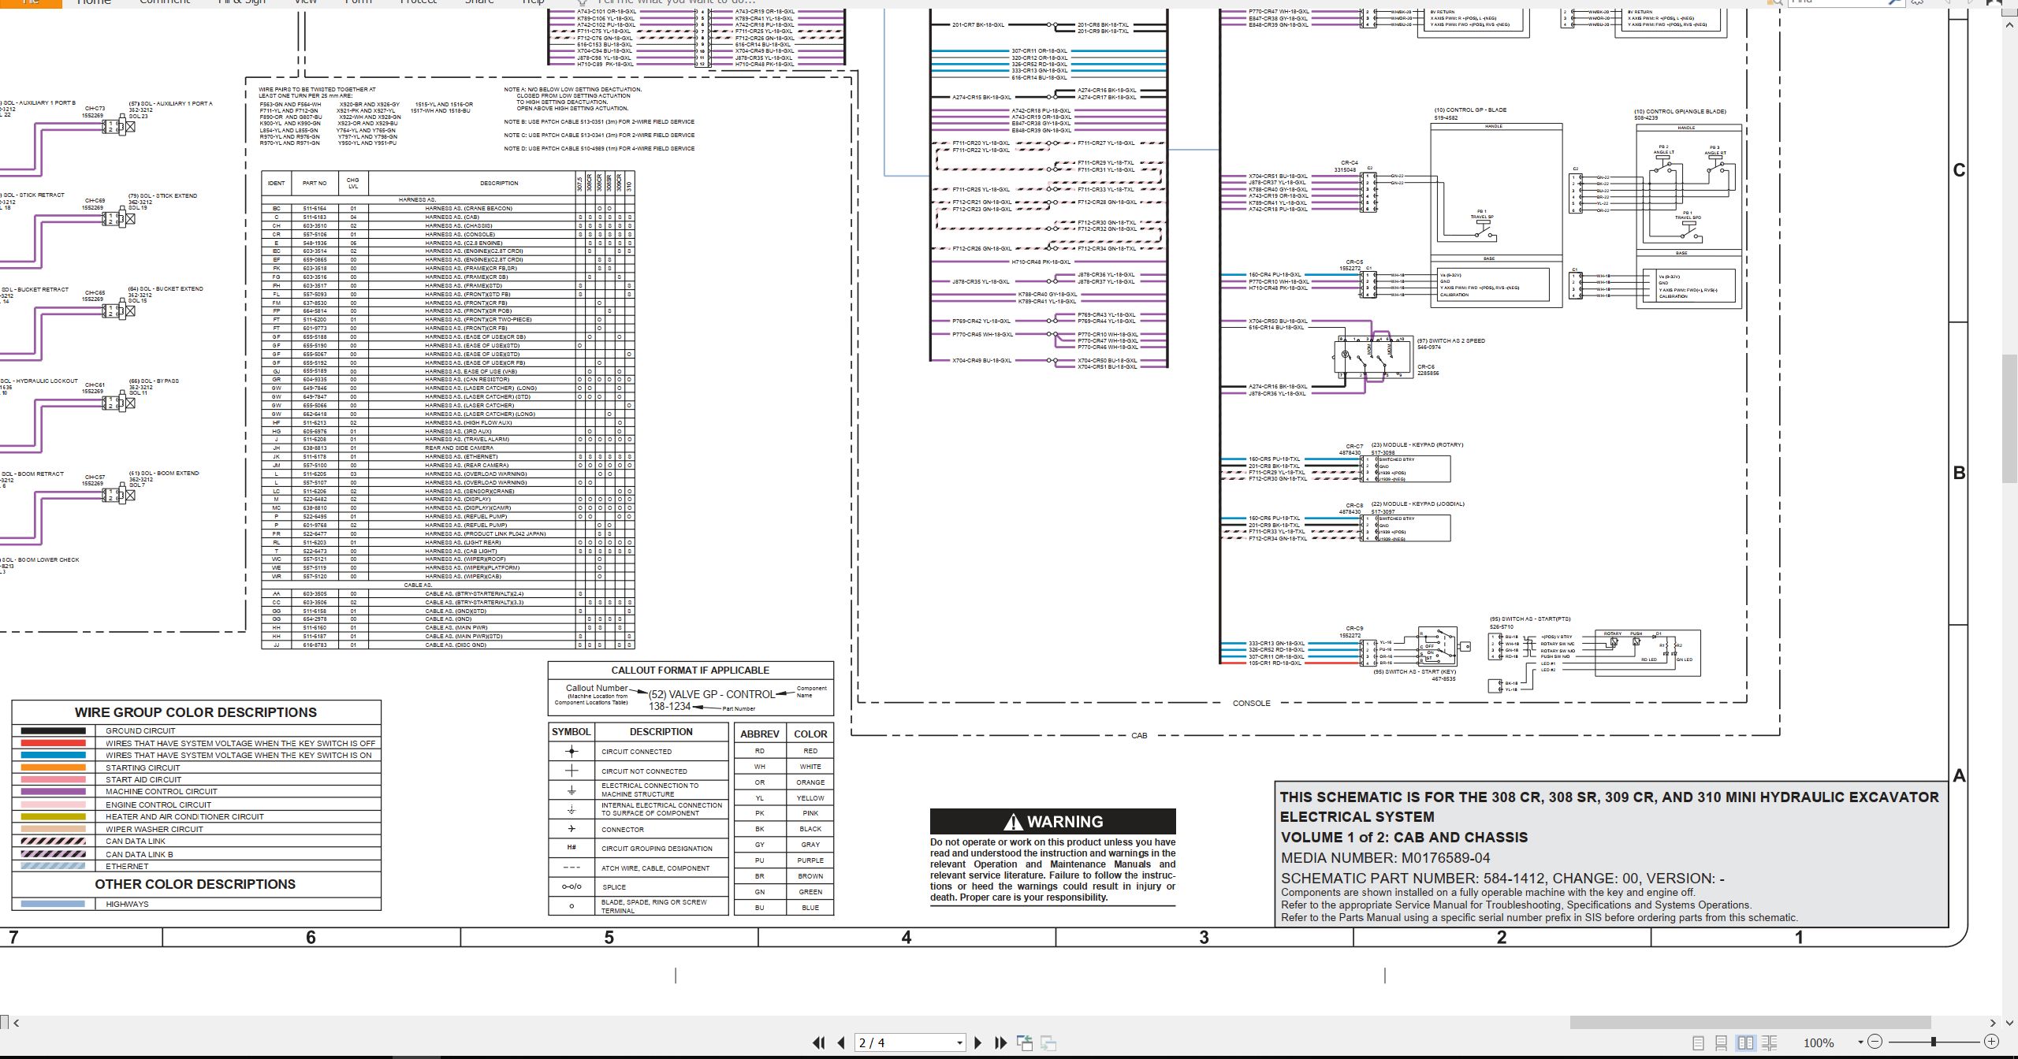Click the MACHINE CONTROL CIRCUIT purple swatch

click(53, 791)
